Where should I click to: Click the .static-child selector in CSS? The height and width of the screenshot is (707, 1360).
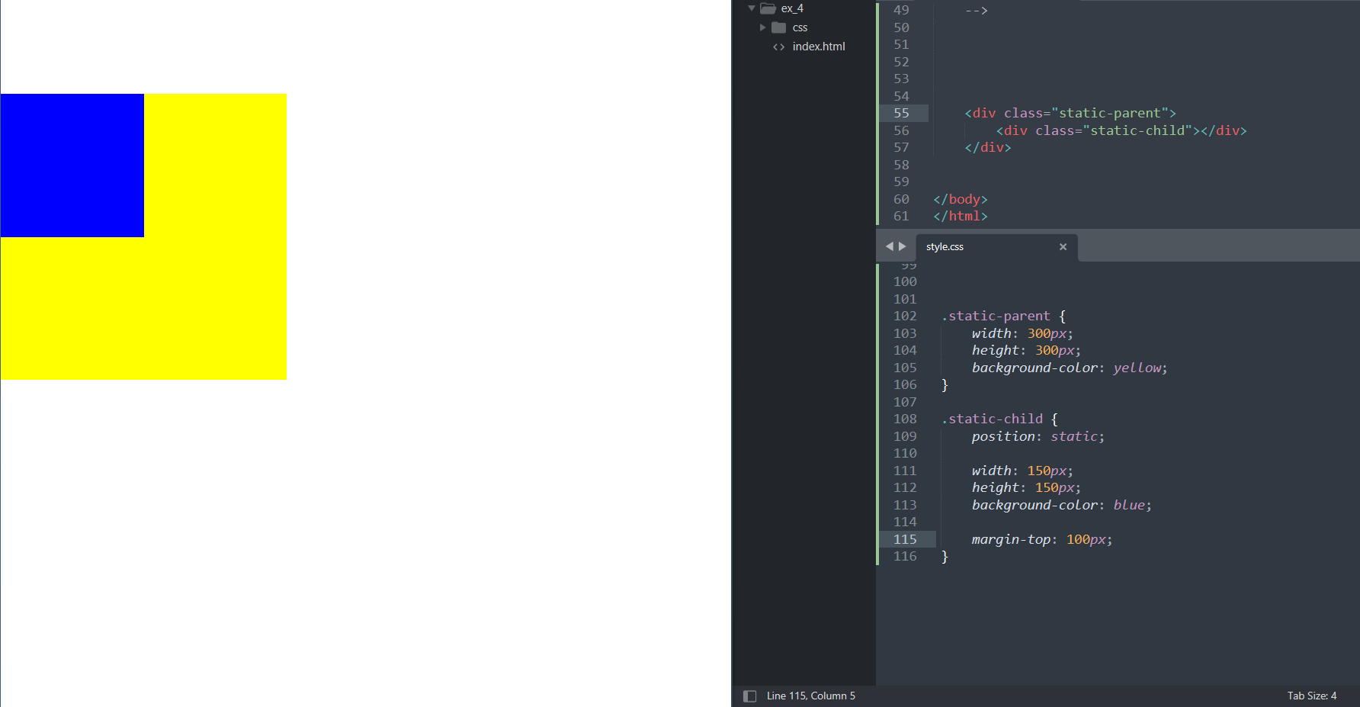[992, 419]
